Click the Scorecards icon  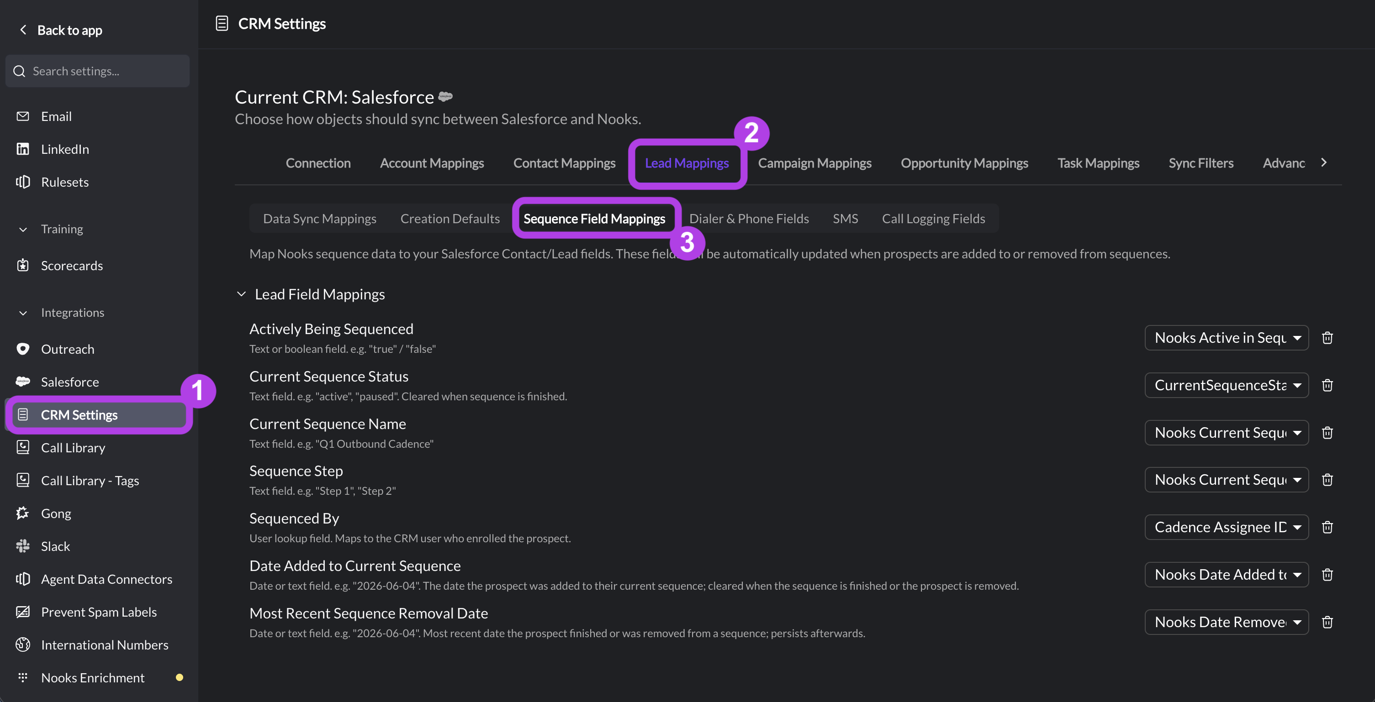pos(23,265)
